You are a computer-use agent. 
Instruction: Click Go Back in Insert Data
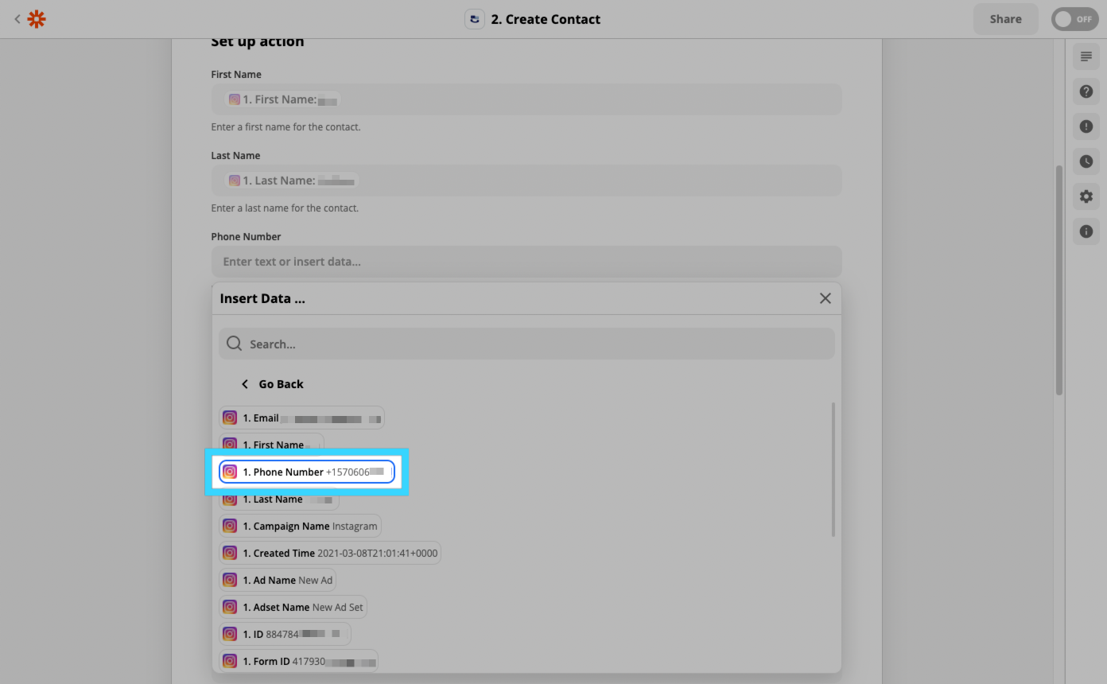pyautogui.click(x=273, y=384)
